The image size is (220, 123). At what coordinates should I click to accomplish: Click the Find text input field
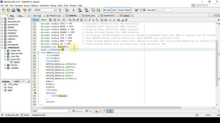coord(52,111)
